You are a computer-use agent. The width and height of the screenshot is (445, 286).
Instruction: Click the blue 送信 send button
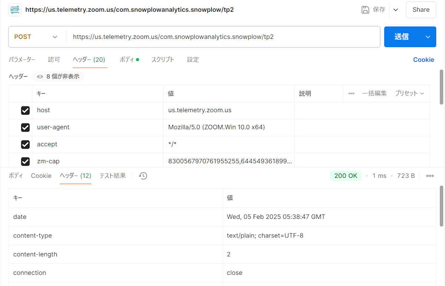click(402, 37)
